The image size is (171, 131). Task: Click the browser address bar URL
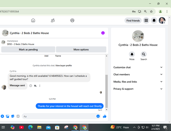pyautogui.click(x=10, y=12)
